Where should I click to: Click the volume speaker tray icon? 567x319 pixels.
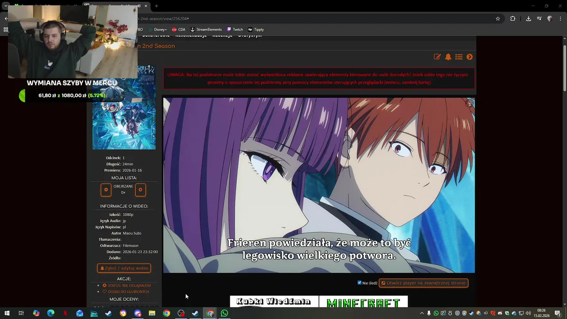528,313
